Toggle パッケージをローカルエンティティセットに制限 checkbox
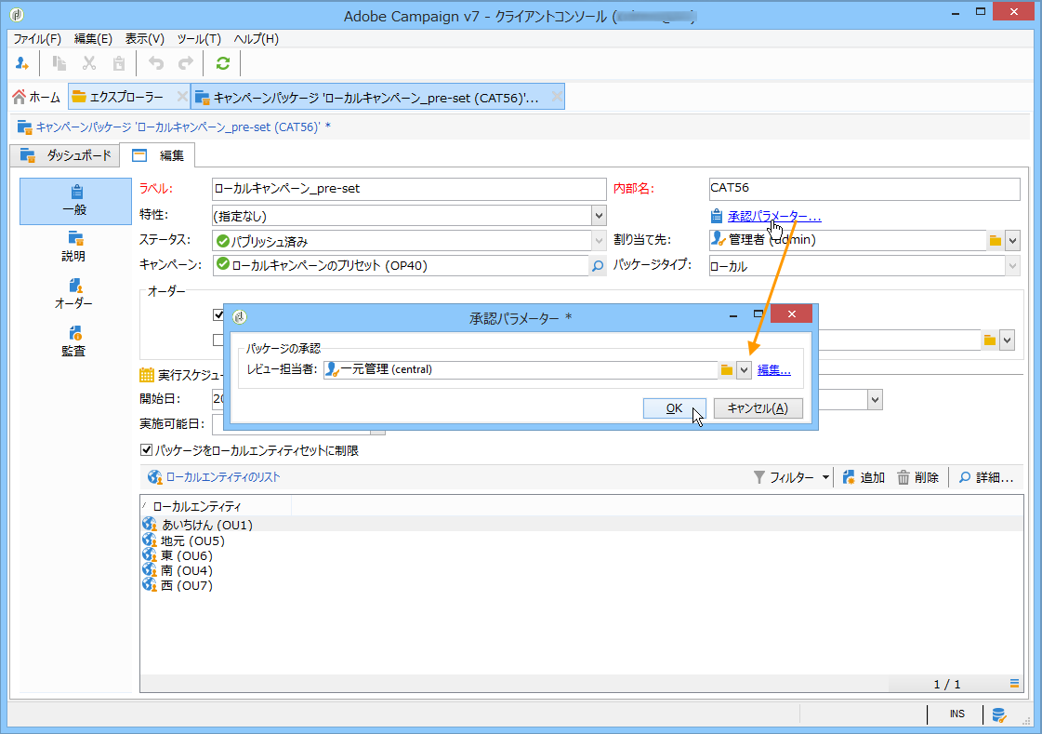The width and height of the screenshot is (1042, 734). [x=146, y=450]
